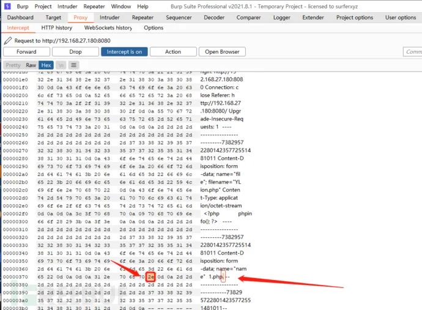Screen dimensions: 422x310
Task: Switch to the Pretty view
Action: (13, 65)
